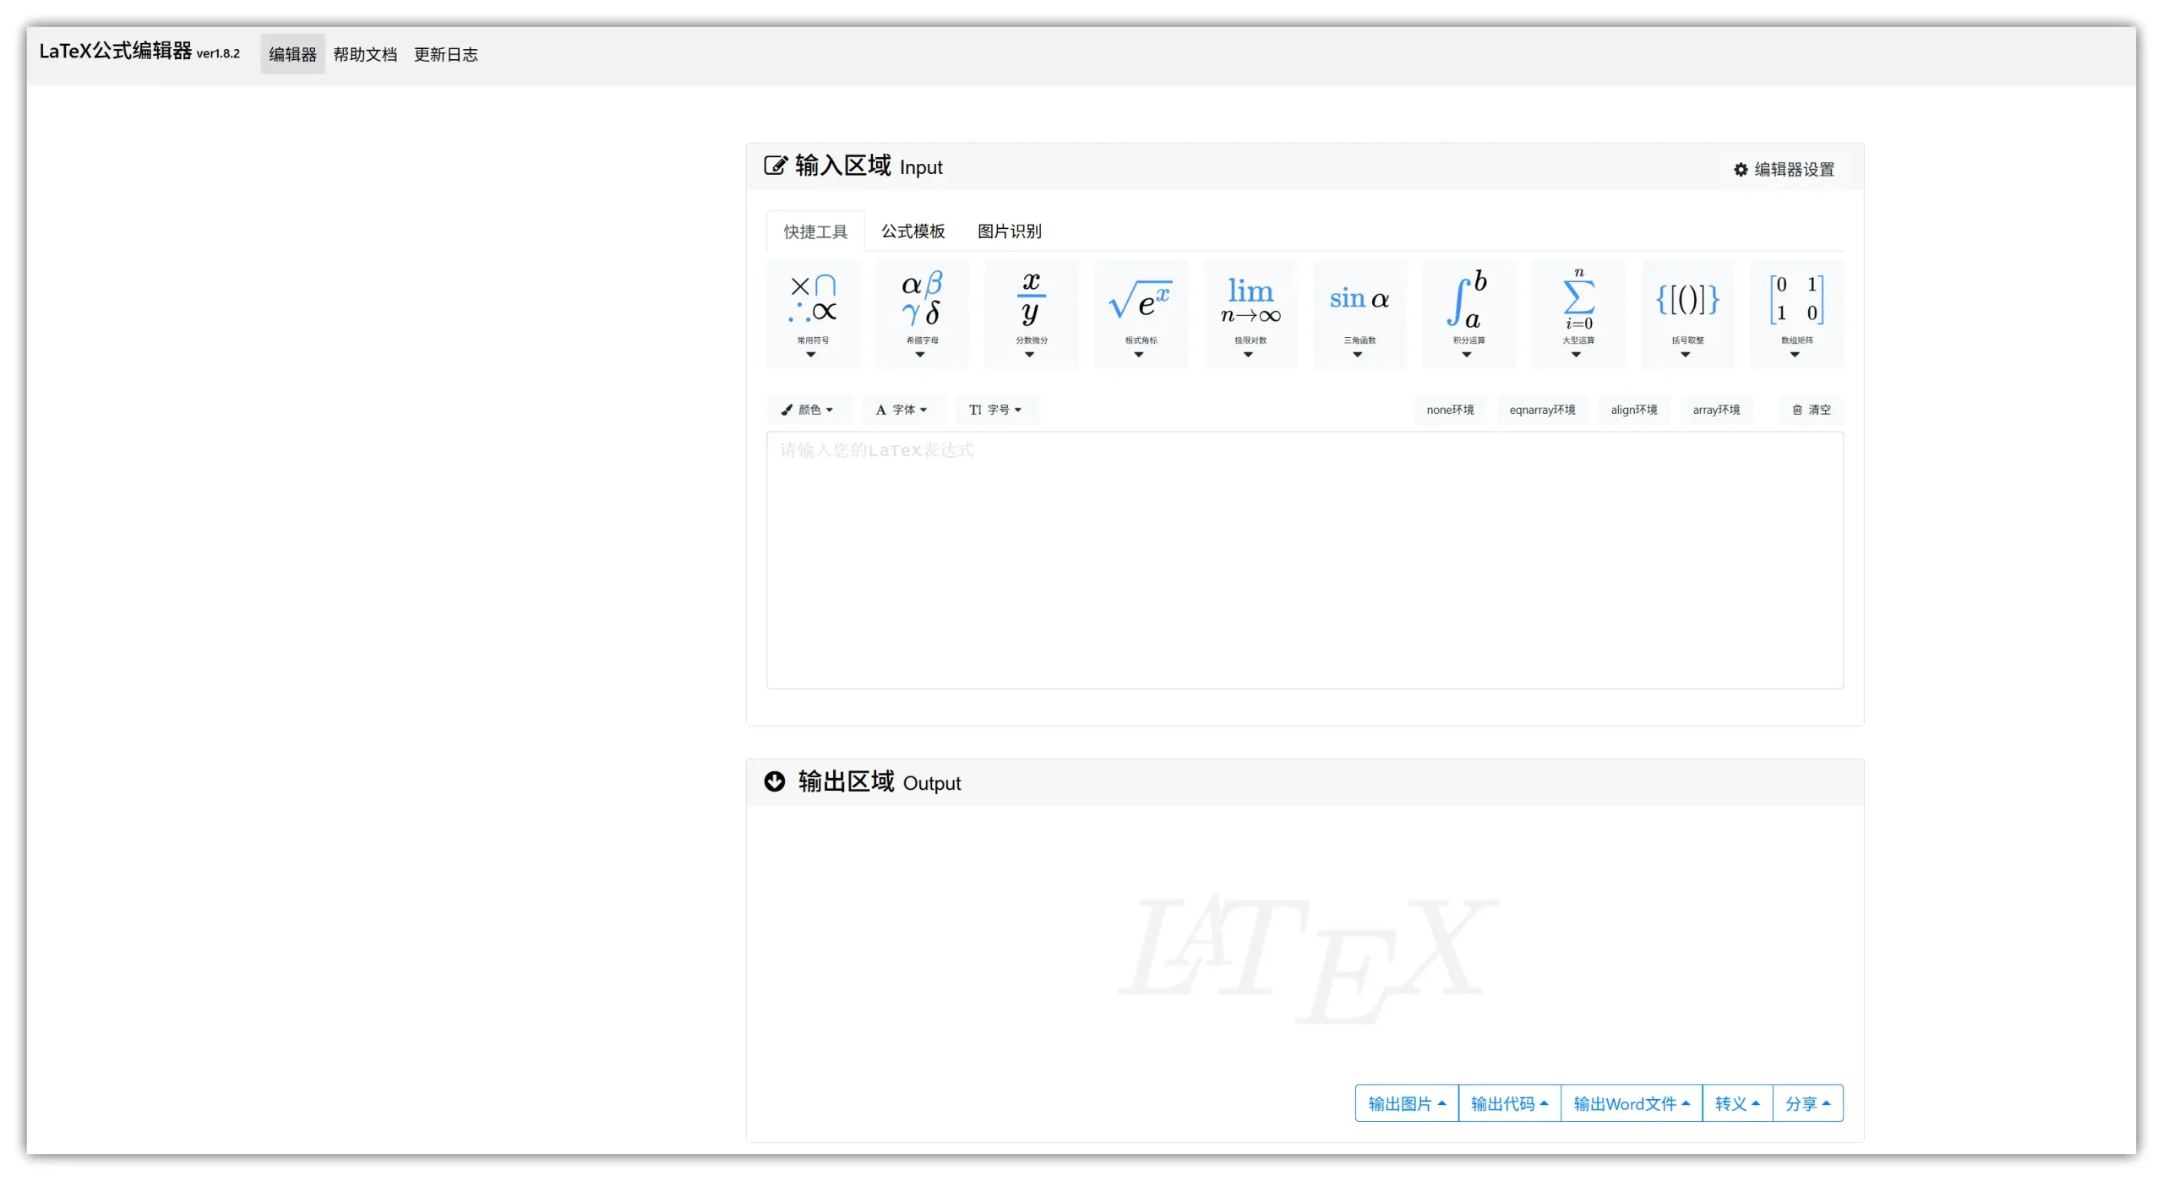Open the 常用符号 common symbols tool
2163x1181 pixels.
(x=813, y=313)
